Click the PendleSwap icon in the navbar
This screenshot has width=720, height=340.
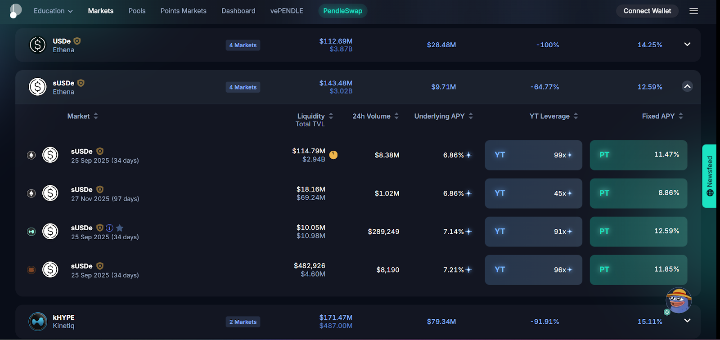pos(343,11)
